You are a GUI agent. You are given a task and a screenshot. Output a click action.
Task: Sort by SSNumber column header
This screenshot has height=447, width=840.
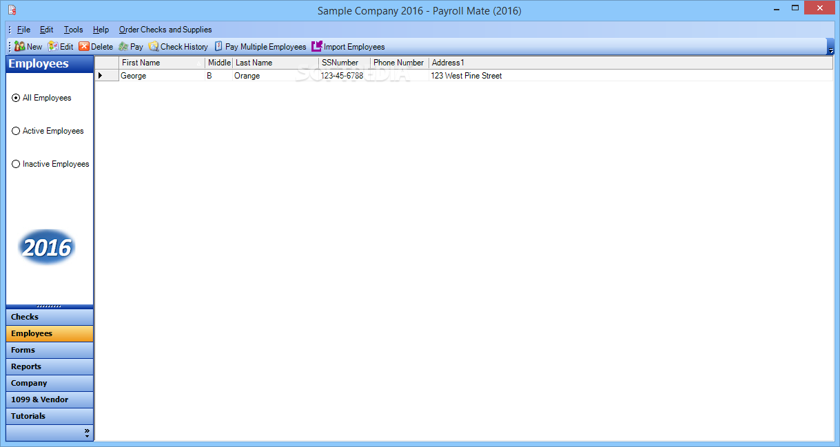point(345,63)
